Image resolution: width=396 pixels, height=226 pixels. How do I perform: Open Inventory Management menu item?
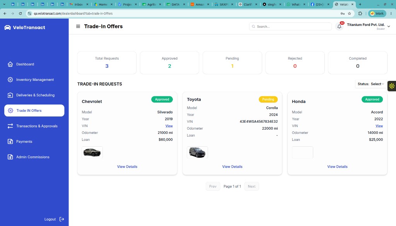click(x=34, y=80)
